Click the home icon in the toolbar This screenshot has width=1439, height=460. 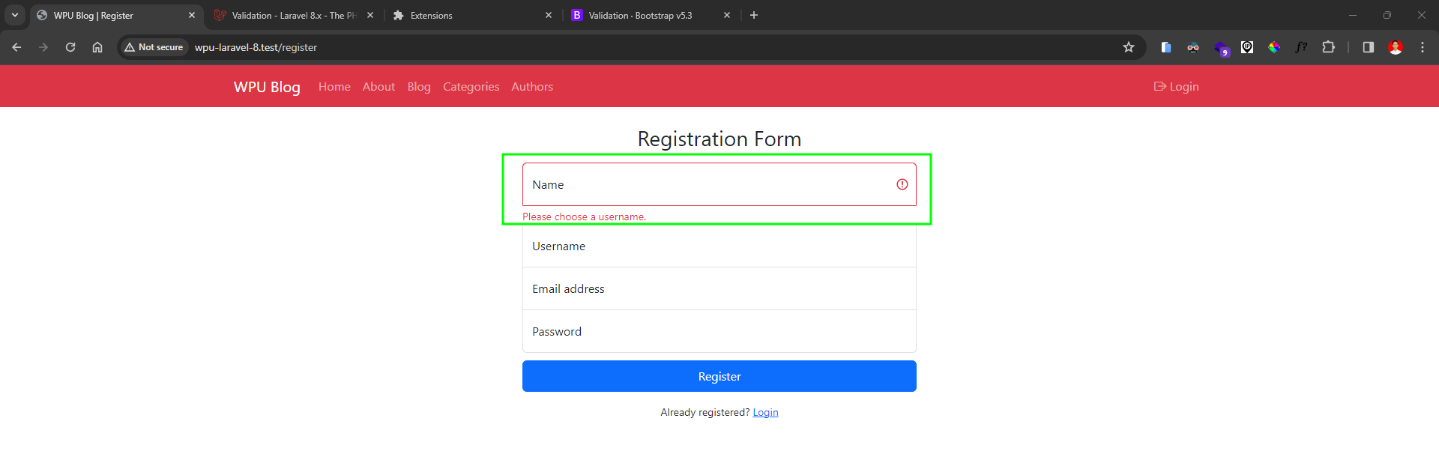[97, 47]
